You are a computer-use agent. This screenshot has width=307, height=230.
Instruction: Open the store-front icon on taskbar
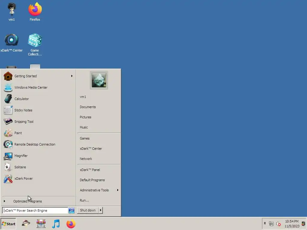(41, 223)
